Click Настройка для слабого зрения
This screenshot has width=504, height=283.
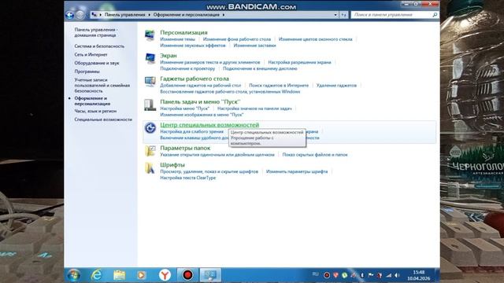pyautogui.click(x=191, y=131)
